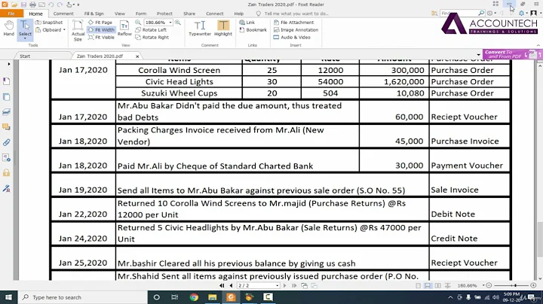Save document via quick access toolbar
The width and height of the screenshot is (543, 304).
click(x=23, y=5)
